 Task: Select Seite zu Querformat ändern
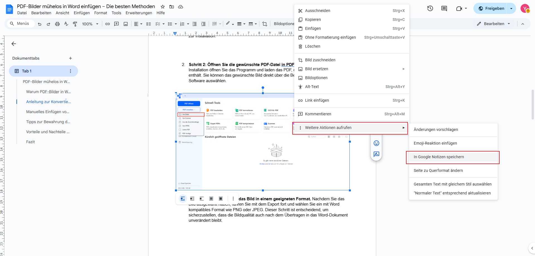(453, 170)
